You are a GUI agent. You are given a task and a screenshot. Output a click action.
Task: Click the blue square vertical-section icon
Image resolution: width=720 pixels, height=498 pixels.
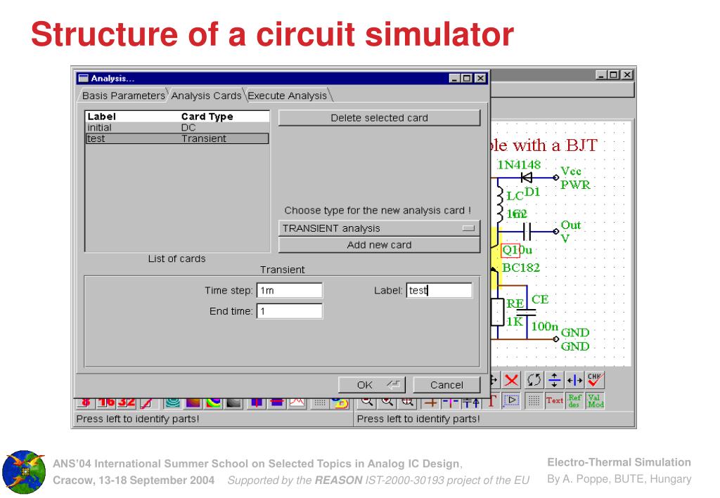click(x=256, y=402)
